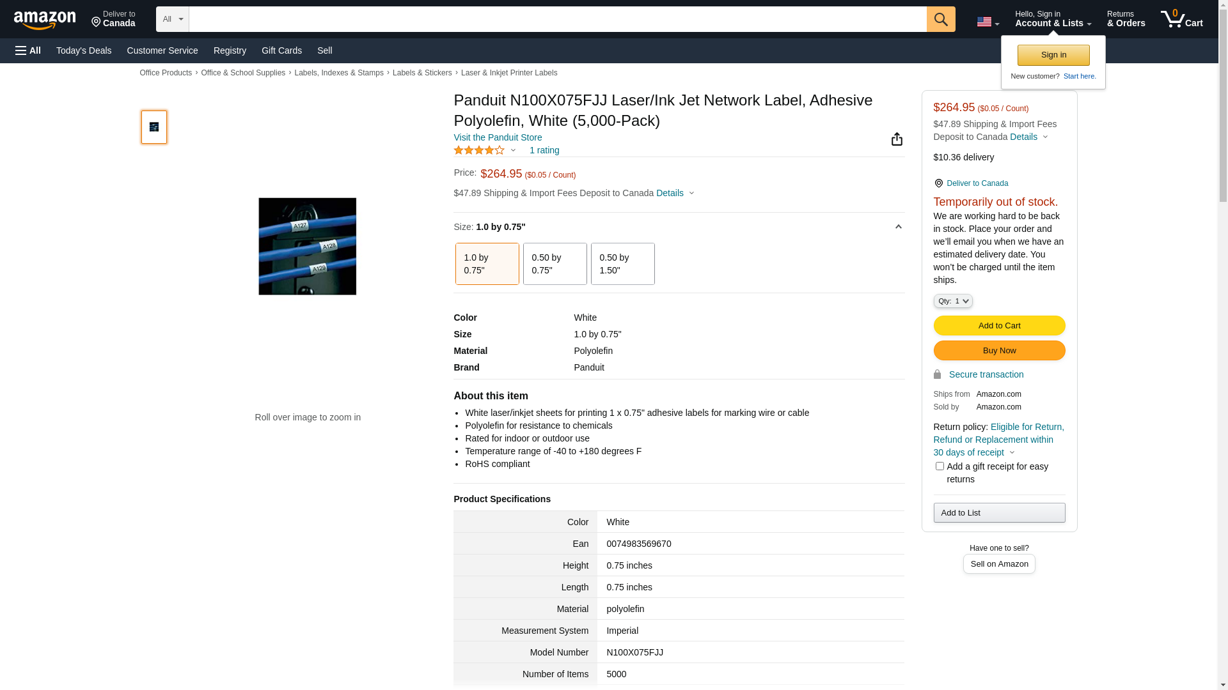Open the Gift Cards nav item
The image size is (1228, 690).
(281, 50)
